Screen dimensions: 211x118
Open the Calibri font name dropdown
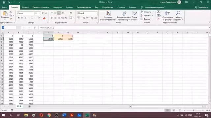33,13
